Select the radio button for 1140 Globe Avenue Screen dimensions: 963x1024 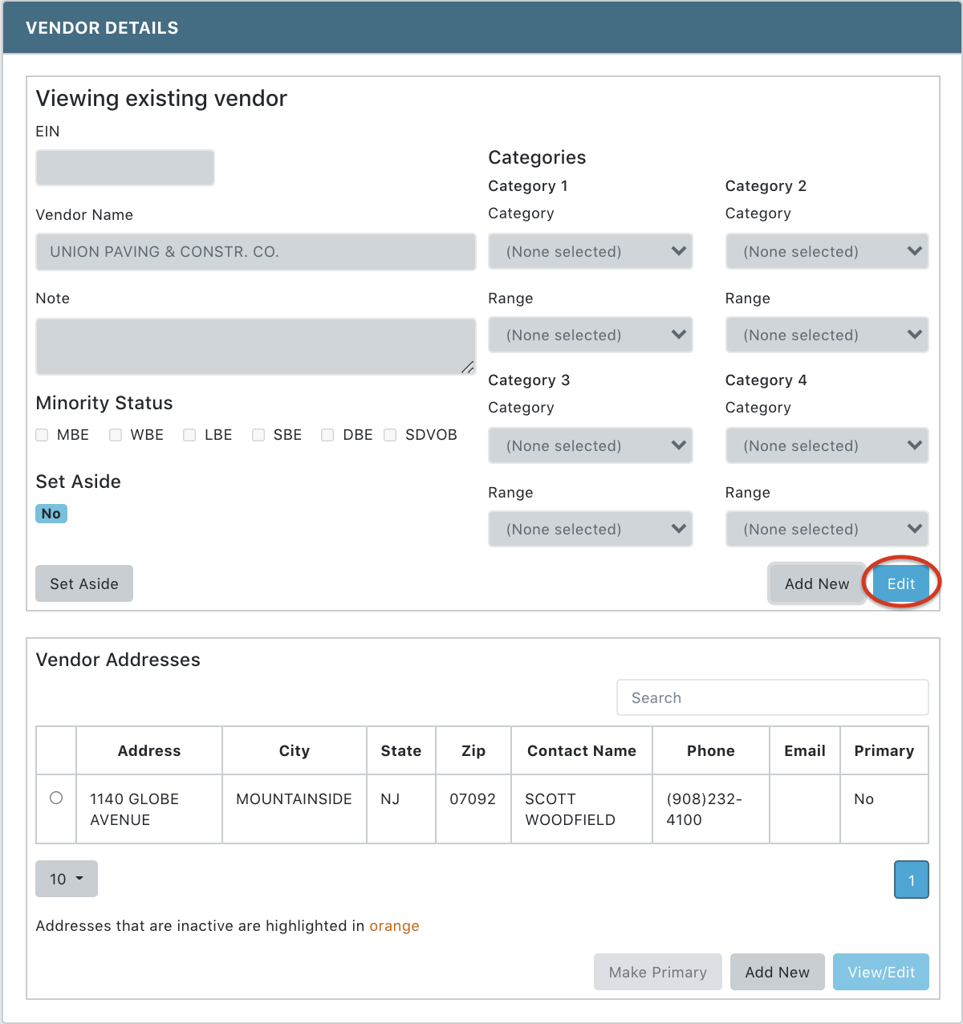click(55, 798)
